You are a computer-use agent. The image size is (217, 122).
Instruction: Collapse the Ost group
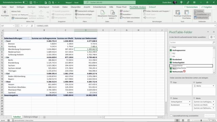coord(5,57)
